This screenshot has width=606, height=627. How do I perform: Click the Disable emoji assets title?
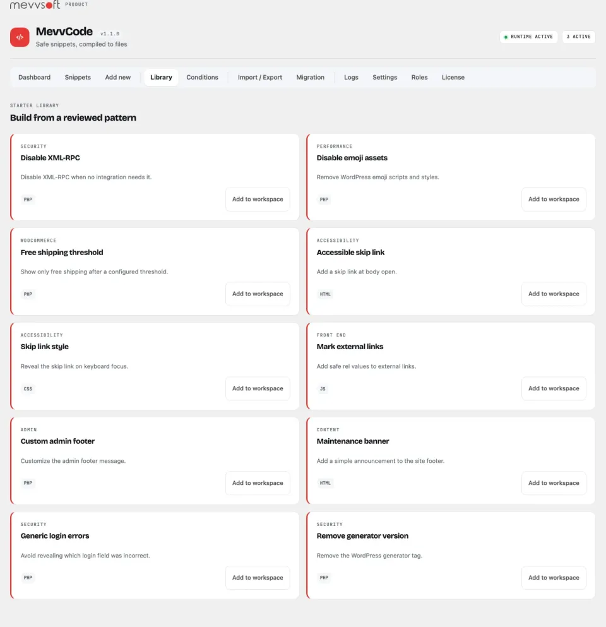coord(352,158)
